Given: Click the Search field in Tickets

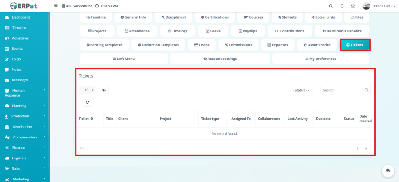Looking at the screenshot, I should [x=343, y=90].
